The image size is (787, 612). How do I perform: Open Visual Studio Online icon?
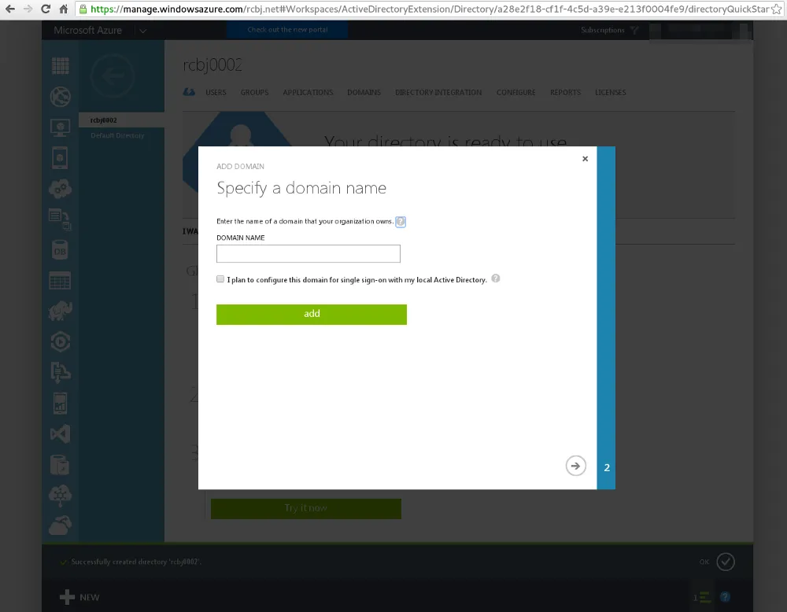(61, 434)
